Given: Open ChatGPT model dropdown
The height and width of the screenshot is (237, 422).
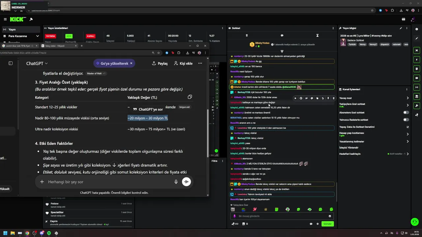Looking at the screenshot, I should click(37, 63).
